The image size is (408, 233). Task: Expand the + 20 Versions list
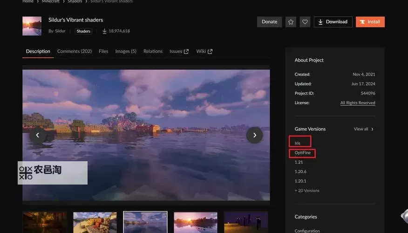click(x=307, y=191)
